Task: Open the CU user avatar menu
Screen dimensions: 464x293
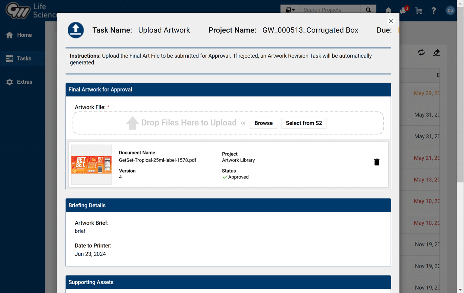Action: coord(450,10)
